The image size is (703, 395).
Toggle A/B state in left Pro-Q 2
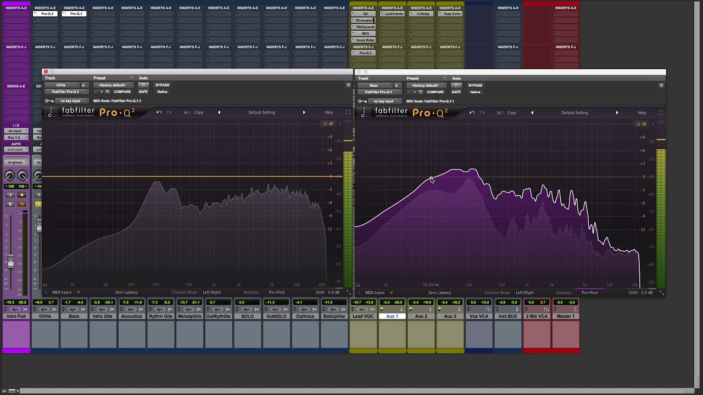pos(187,112)
